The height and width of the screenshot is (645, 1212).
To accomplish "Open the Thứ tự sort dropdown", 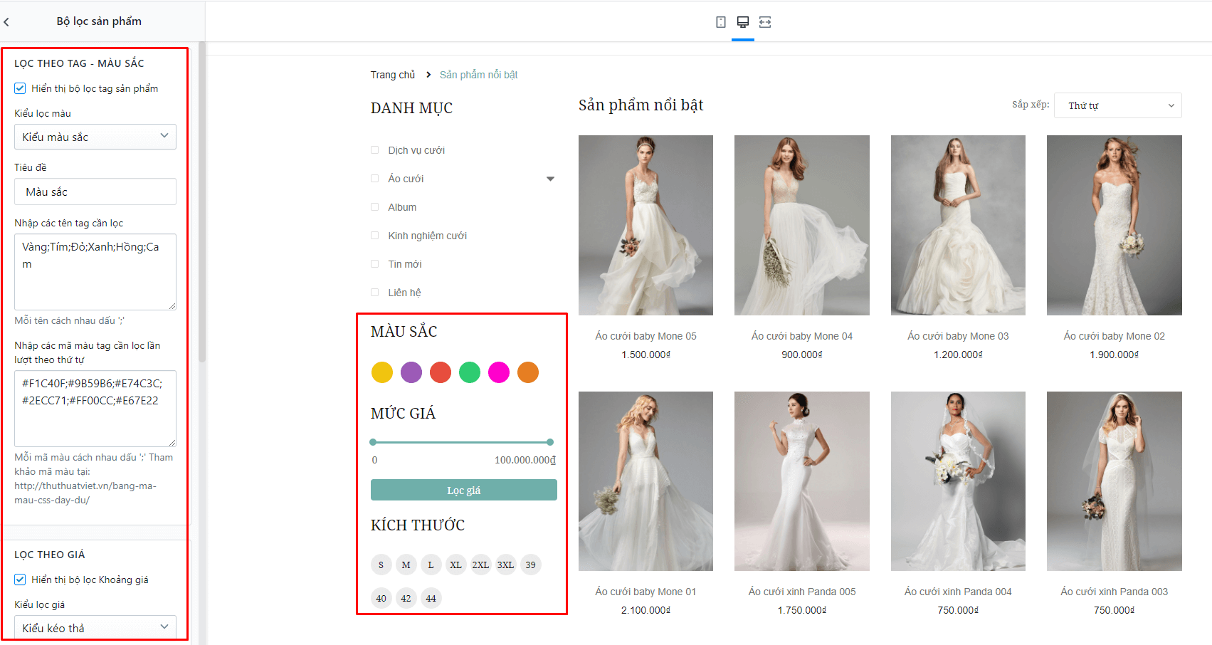I will [x=1117, y=105].
